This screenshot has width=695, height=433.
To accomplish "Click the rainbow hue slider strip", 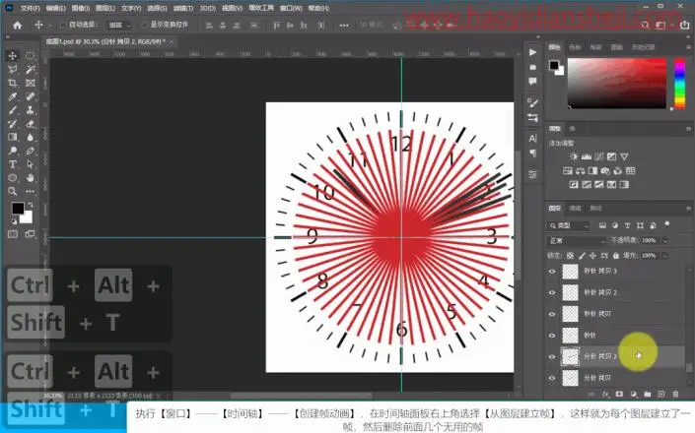I will coord(679,83).
